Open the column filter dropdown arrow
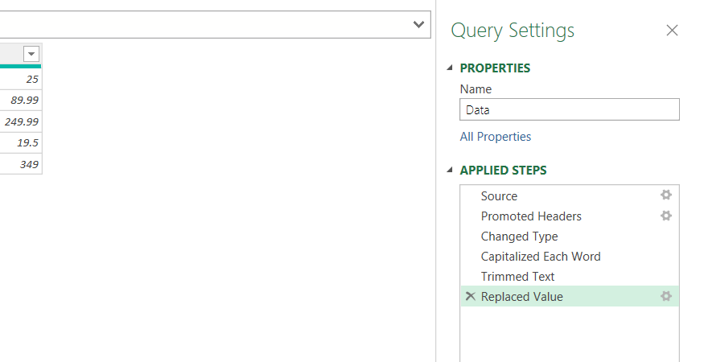This screenshot has height=362, width=704. coord(31,55)
